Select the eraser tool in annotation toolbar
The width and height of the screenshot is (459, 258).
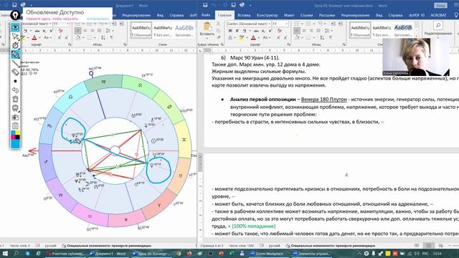tap(15, 72)
